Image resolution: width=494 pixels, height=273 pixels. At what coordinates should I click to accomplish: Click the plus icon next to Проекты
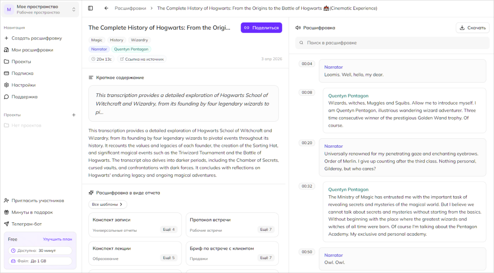click(x=74, y=115)
